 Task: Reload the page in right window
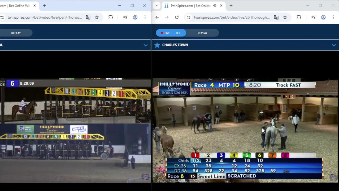coord(177,17)
